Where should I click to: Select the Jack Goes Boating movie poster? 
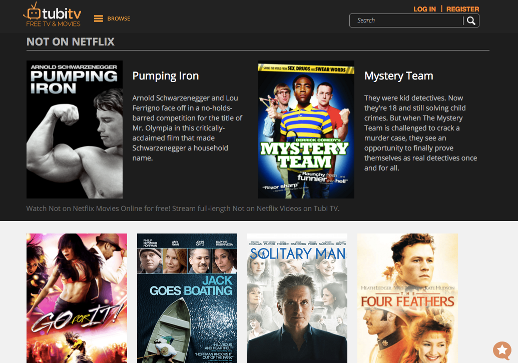(187, 298)
